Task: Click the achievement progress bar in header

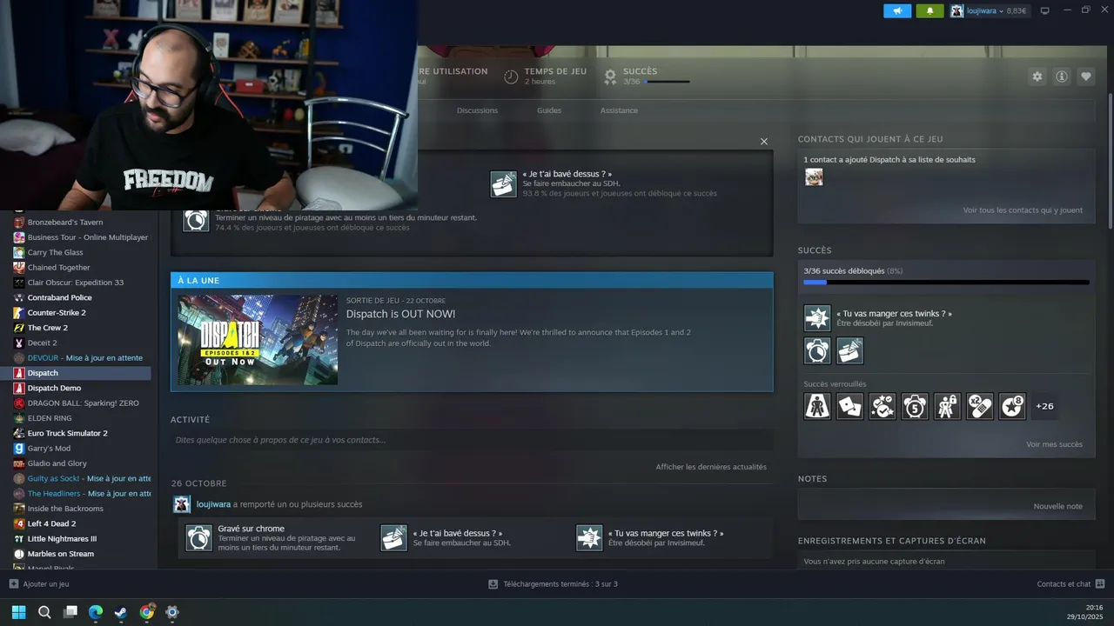Action: [x=667, y=82]
